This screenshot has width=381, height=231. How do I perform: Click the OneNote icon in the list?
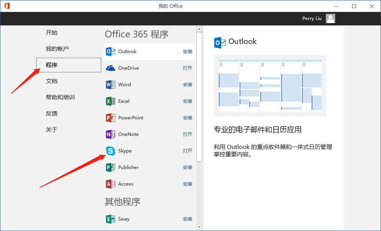111,134
